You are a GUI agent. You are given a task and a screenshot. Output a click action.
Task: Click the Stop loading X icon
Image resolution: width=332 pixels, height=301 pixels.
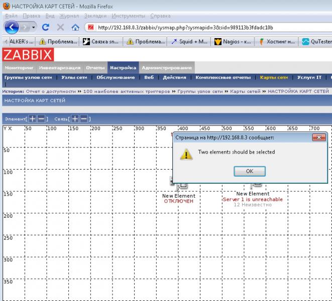[x=60, y=27]
